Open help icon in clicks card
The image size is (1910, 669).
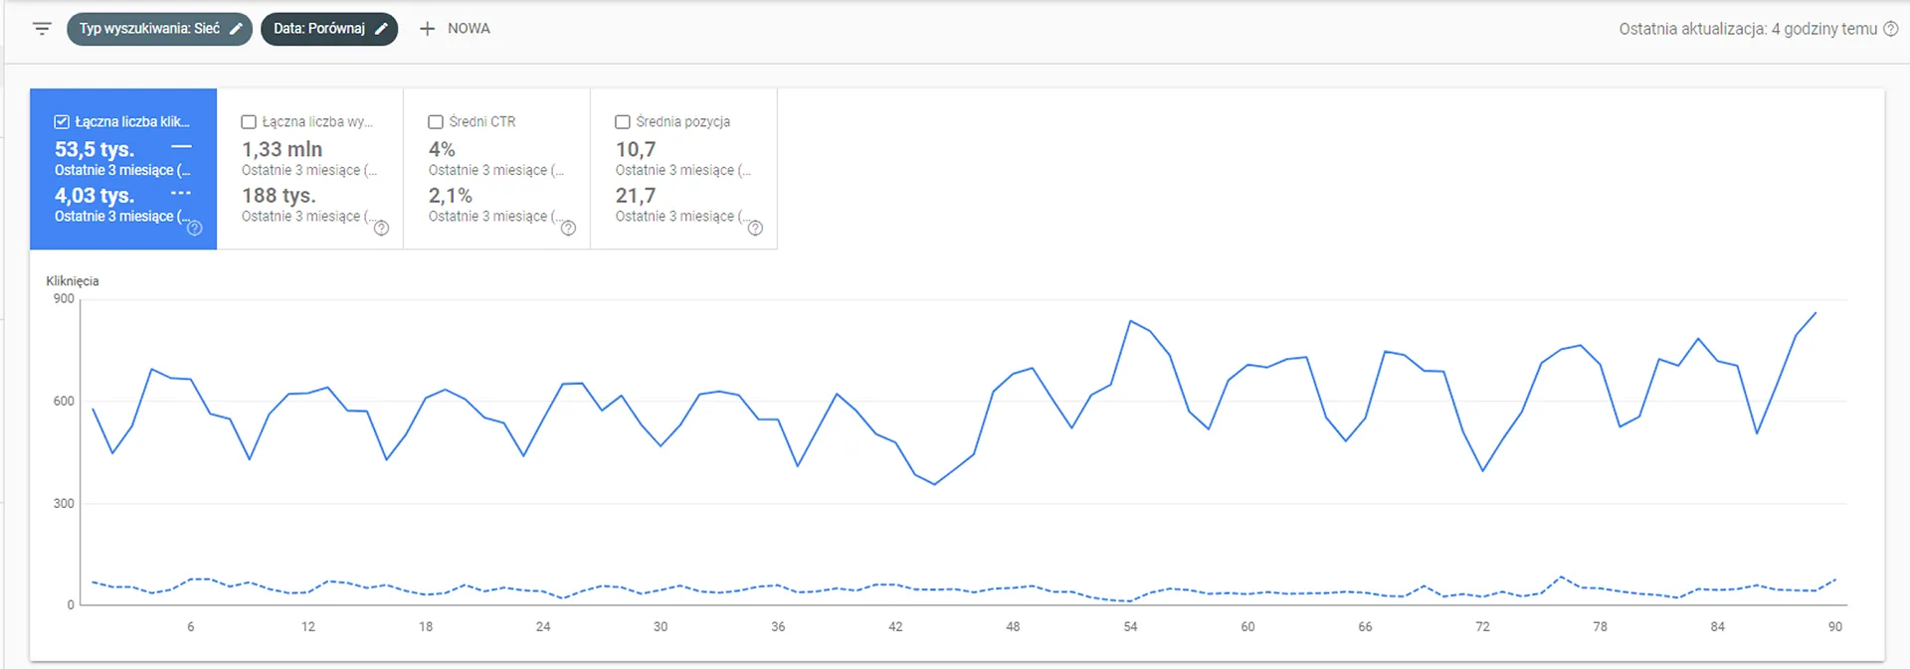(195, 228)
